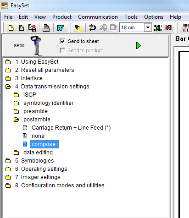Click the blue W Word export icon
Screen dimensions: 189x218
[x=61, y=28]
